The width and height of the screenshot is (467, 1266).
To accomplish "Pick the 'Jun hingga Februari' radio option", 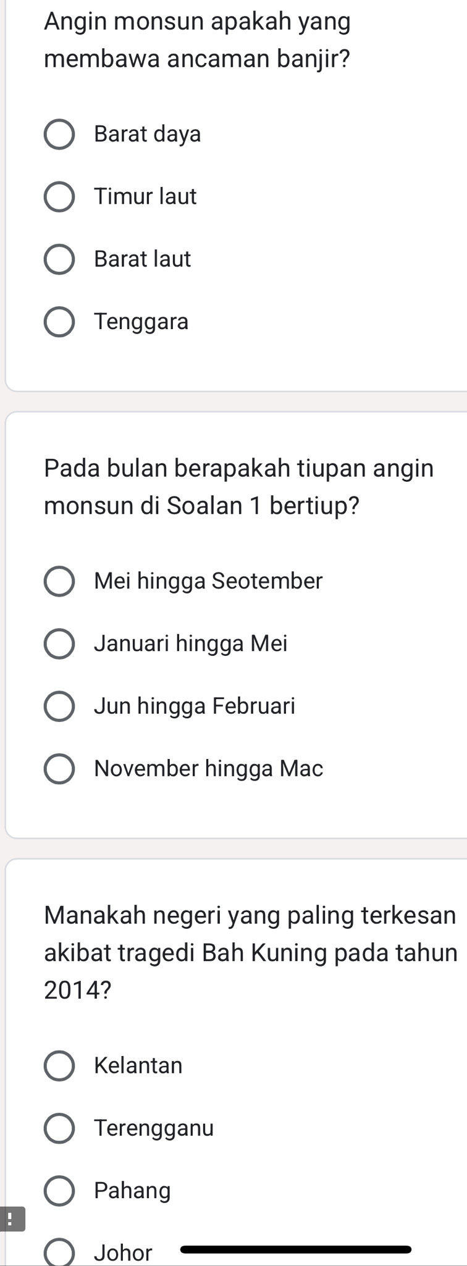I will [59, 706].
